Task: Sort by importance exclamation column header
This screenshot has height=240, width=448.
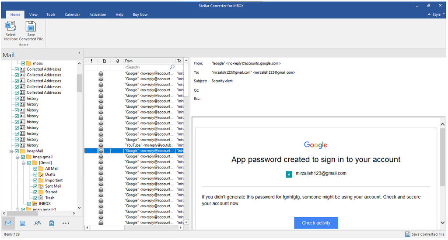Action: (91, 61)
